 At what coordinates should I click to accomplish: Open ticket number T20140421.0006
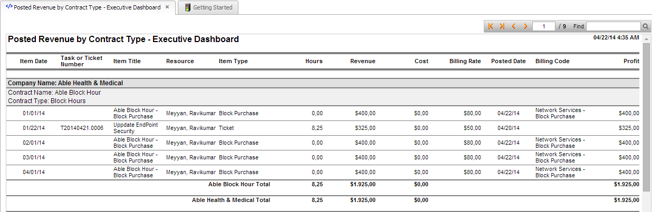tap(82, 128)
